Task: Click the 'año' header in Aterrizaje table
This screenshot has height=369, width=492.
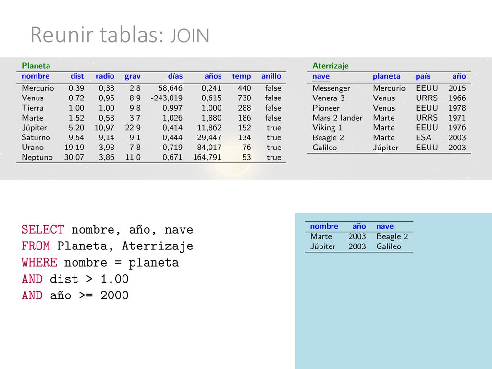Action: tap(459, 76)
